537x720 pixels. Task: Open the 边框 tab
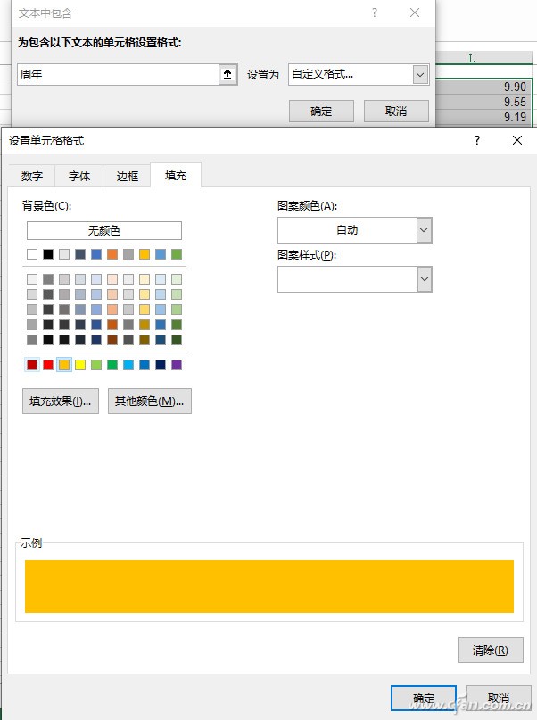click(x=128, y=176)
